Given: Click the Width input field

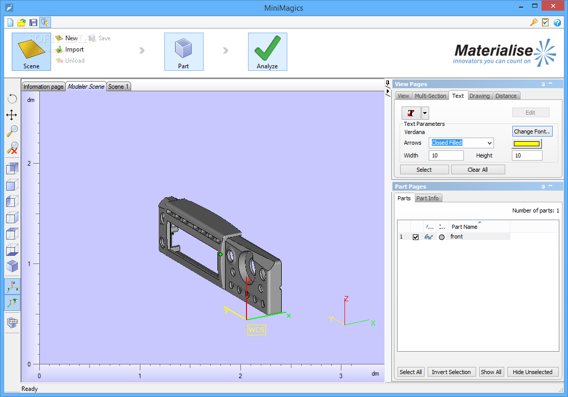Looking at the screenshot, I should 446,155.
